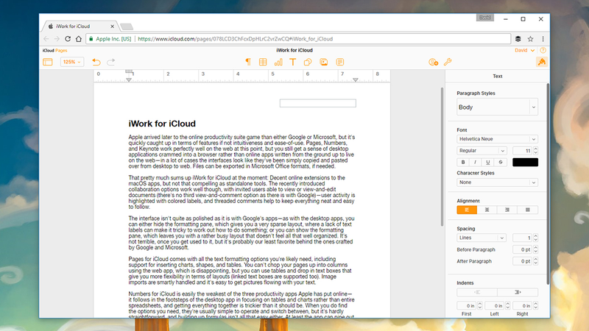589x331 pixels.
Task: Open the Collaborate add-person icon
Action: (x=433, y=62)
